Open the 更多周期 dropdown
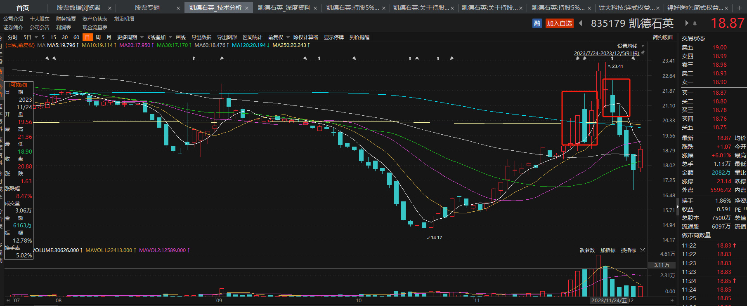The width and height of the screenshot is (747, 306). point(130,37)
